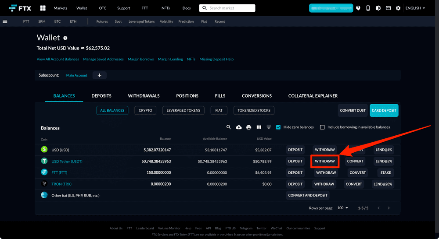Open the mail inbox icon

tap(388, 8)
